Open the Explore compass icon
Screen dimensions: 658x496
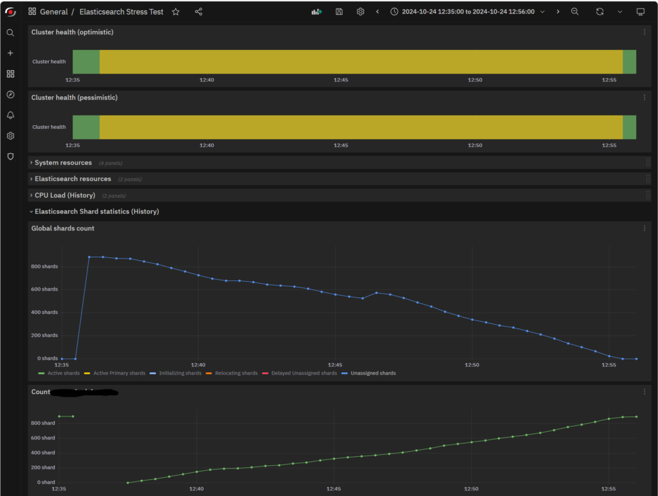pos(10,95)
